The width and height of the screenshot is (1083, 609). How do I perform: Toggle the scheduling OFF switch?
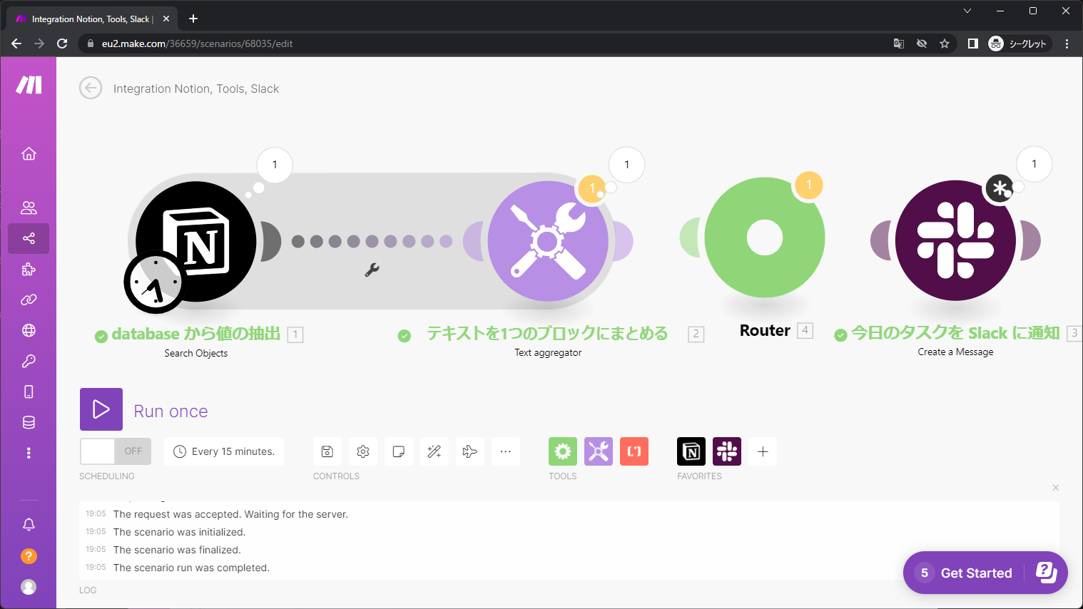116,451
